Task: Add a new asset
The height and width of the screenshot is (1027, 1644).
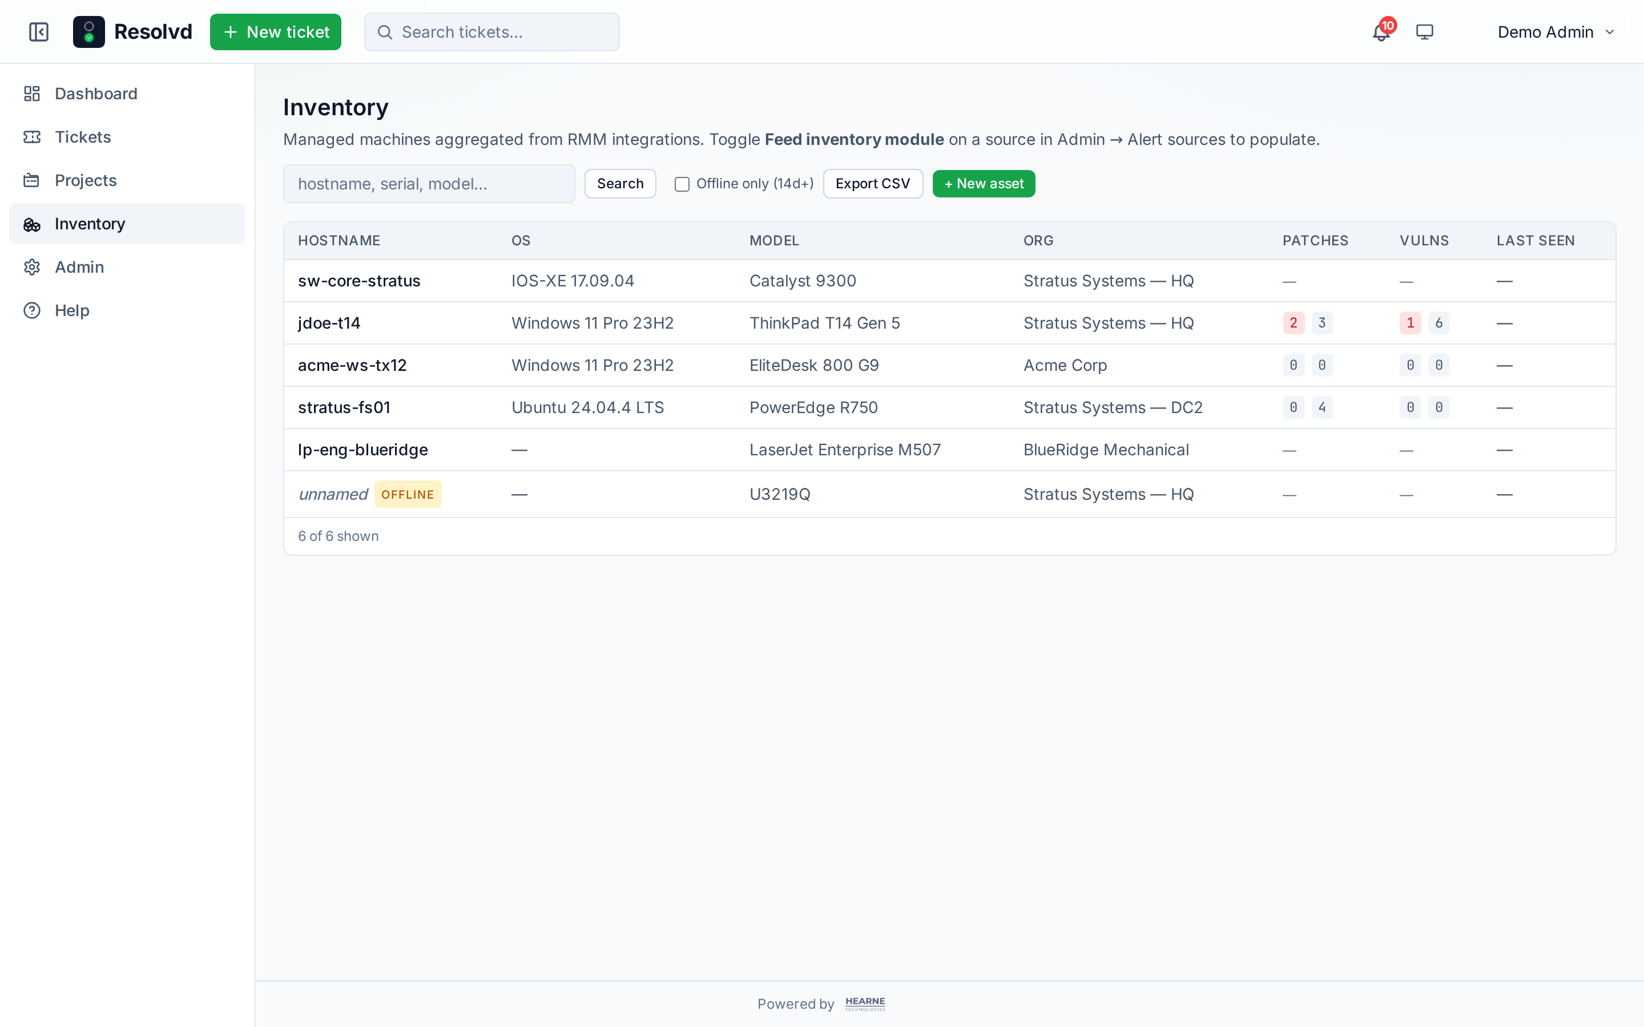Action: click(x=984, y=183)
